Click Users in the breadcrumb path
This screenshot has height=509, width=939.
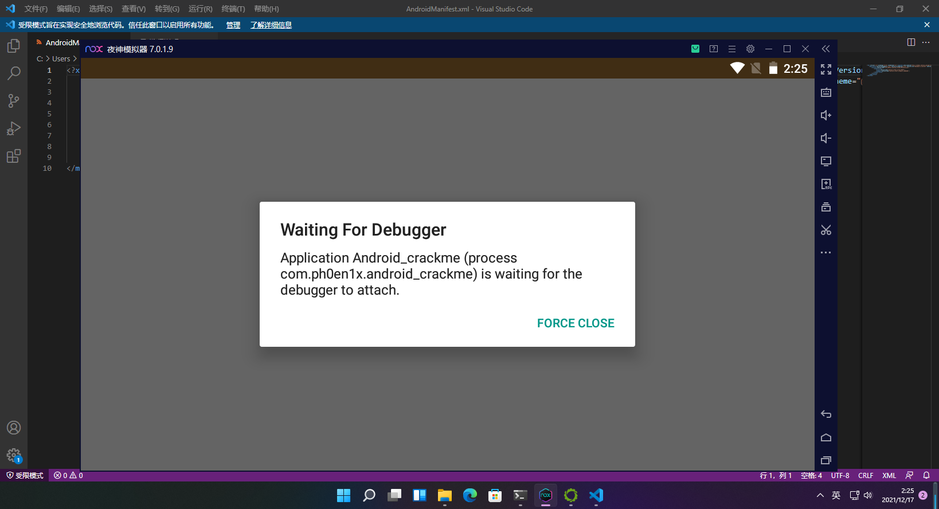pyautogui.click(x=61, y=58)
